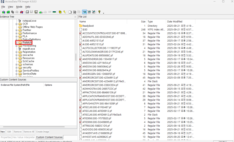This screenshot has width=234, height=142.
Task: Open the View menu
Action: [x=10, y=7]
